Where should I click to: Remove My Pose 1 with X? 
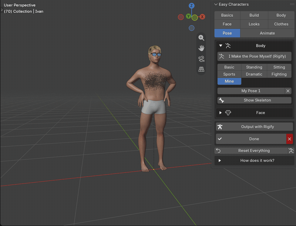click(x=288, y=91)
